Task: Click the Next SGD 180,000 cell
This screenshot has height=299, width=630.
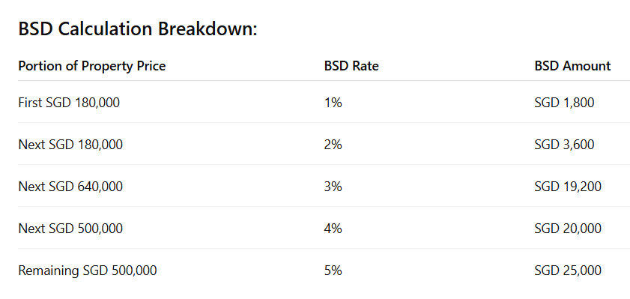Action: (x=70, y=145)
